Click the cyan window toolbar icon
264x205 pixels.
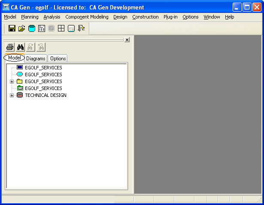click(x=71, y=28)
